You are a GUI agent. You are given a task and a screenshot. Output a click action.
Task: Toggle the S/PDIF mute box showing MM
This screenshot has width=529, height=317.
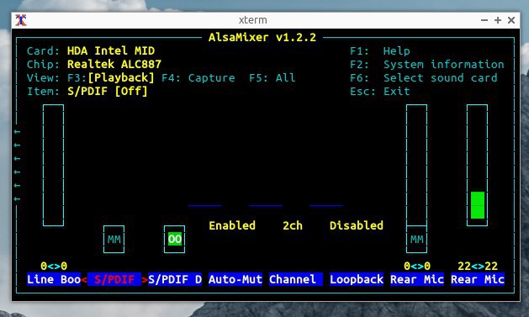pos(114,239)
